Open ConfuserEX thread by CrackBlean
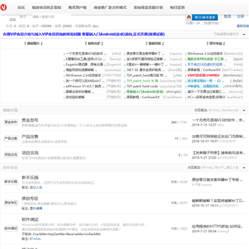Image resolution: width=249 pixels, height=249 pixels. click(143, 97)
